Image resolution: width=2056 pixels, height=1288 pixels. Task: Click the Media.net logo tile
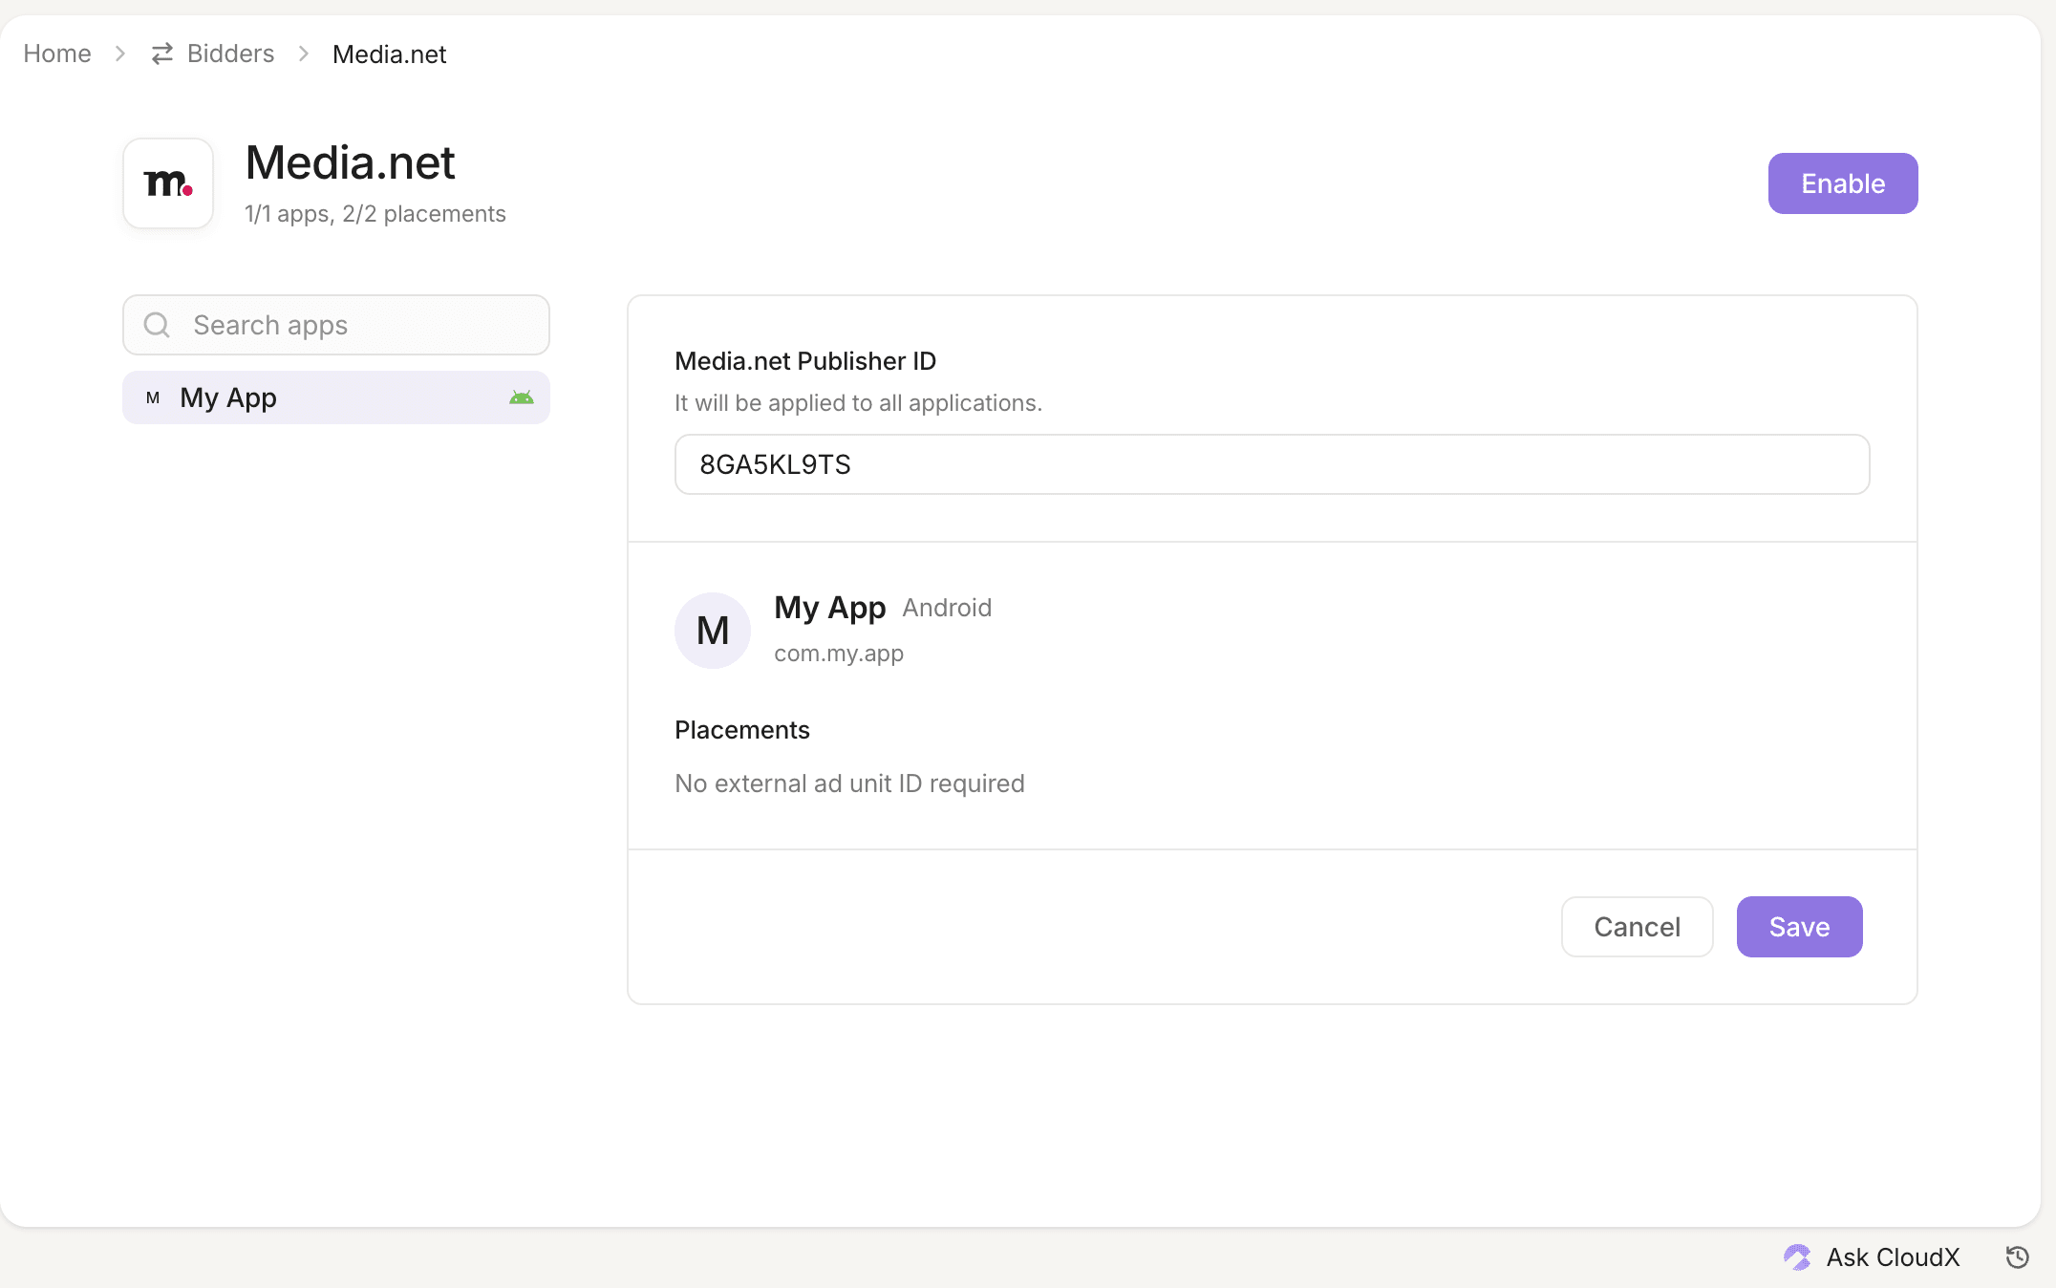tap(168, 183)
